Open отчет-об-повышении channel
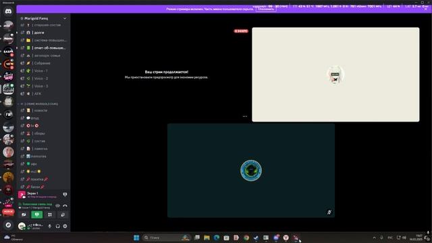 pyautogui.click(x=43, y=48)
